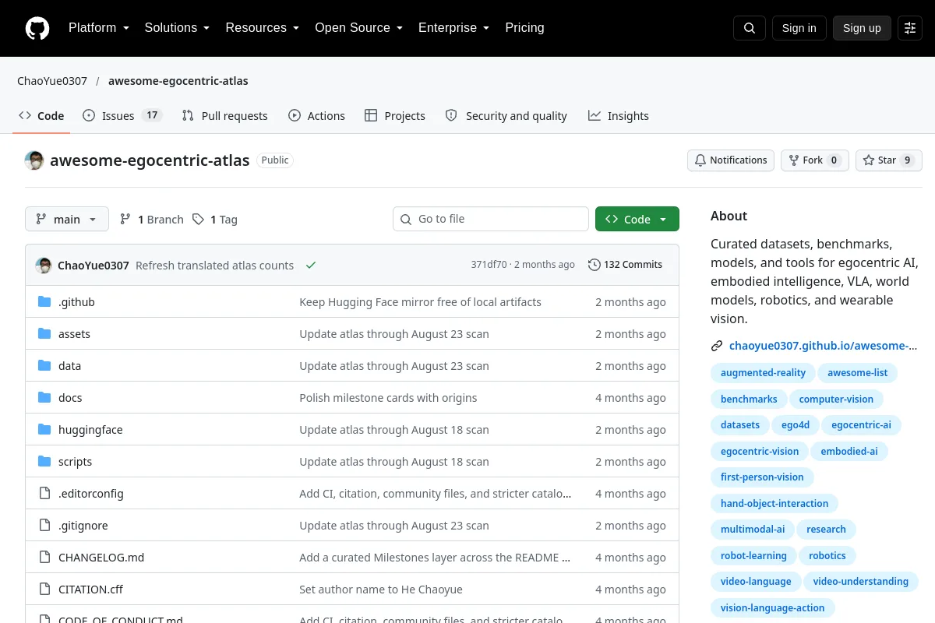
Task: Open the Pricing page
Action: click(x=524, y=28)
